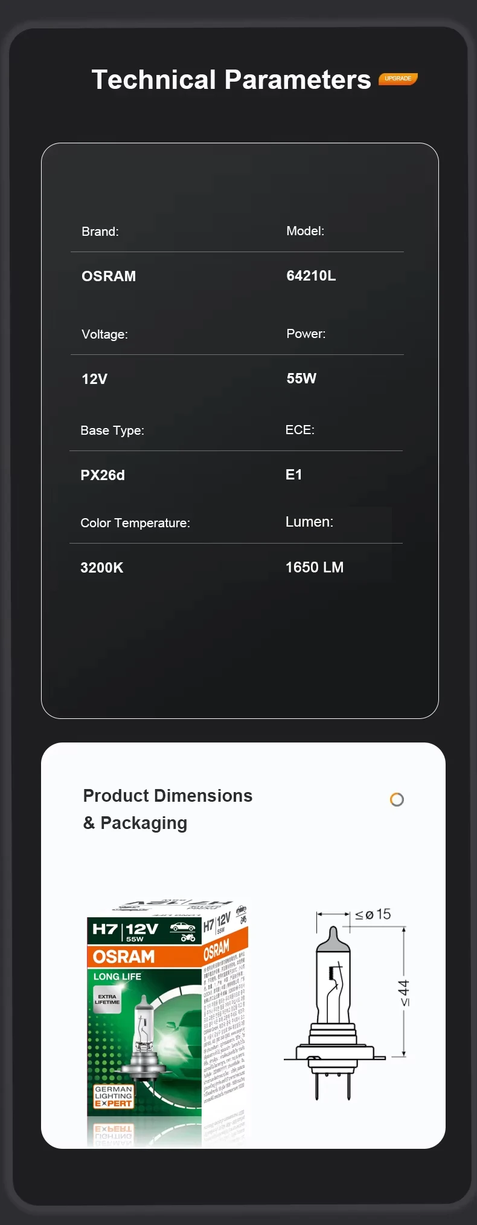Click Product Dimensions & Packaging heading
477x1225 pixels.
[168, 809]
